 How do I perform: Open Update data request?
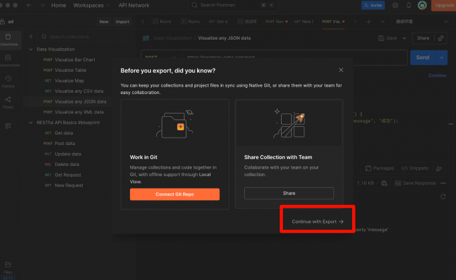pos(69,154)
